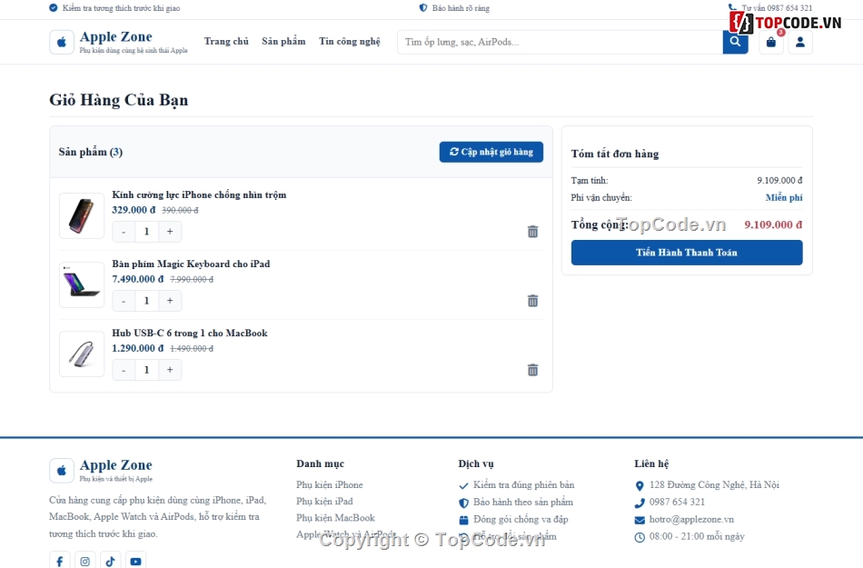Click Tổng cộng amount 9.109.000 đ in red
Screen dimensions: 863x568
(x=773, y=224)
